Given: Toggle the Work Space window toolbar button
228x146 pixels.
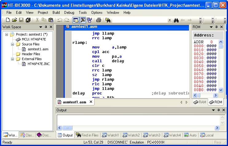Looking at the screenshot, I should (x=76, y=20).
